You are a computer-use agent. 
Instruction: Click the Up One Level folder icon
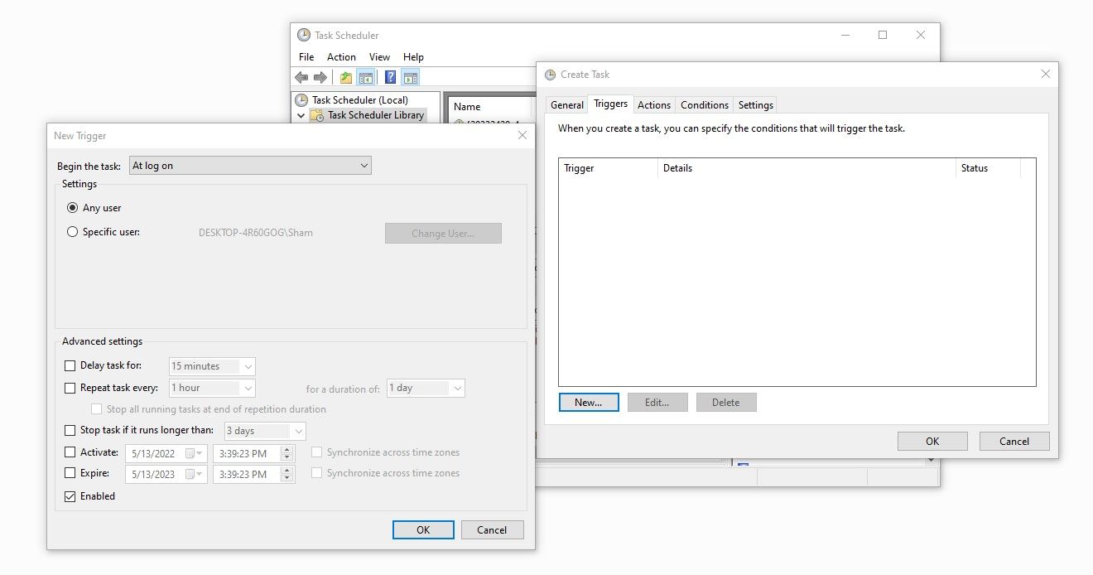[x=346, y=78]
